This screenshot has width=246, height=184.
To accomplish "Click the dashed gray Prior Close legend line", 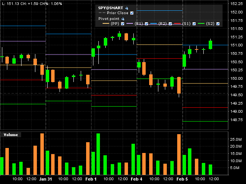I will 101,13.
